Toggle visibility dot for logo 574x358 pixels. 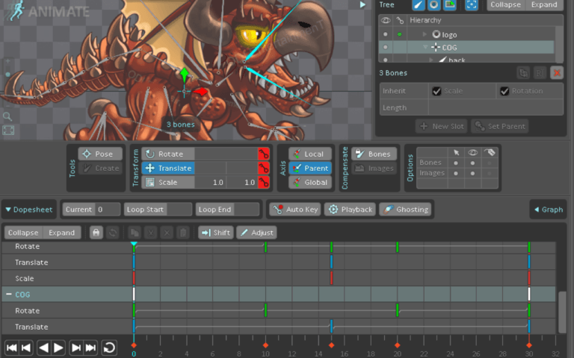(386, 34)
